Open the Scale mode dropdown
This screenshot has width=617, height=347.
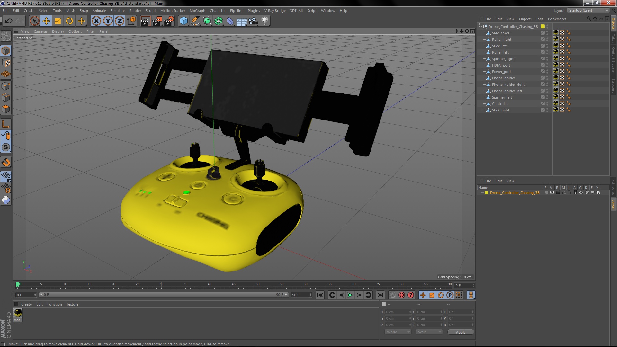(429, 332)
